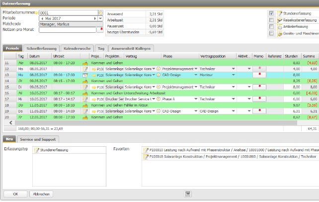Check the Artikelerfassung checkbox
This screenshot has height=202, width=319.
coord(271,27)
